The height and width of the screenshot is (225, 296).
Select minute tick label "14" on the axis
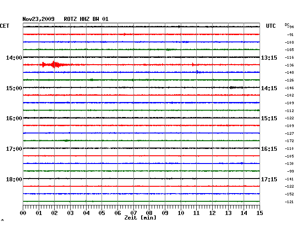click(x=244, y=213)
